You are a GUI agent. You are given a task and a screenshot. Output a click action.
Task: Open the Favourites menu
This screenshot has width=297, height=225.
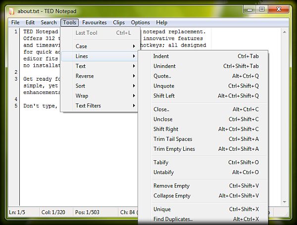point(94,22)
